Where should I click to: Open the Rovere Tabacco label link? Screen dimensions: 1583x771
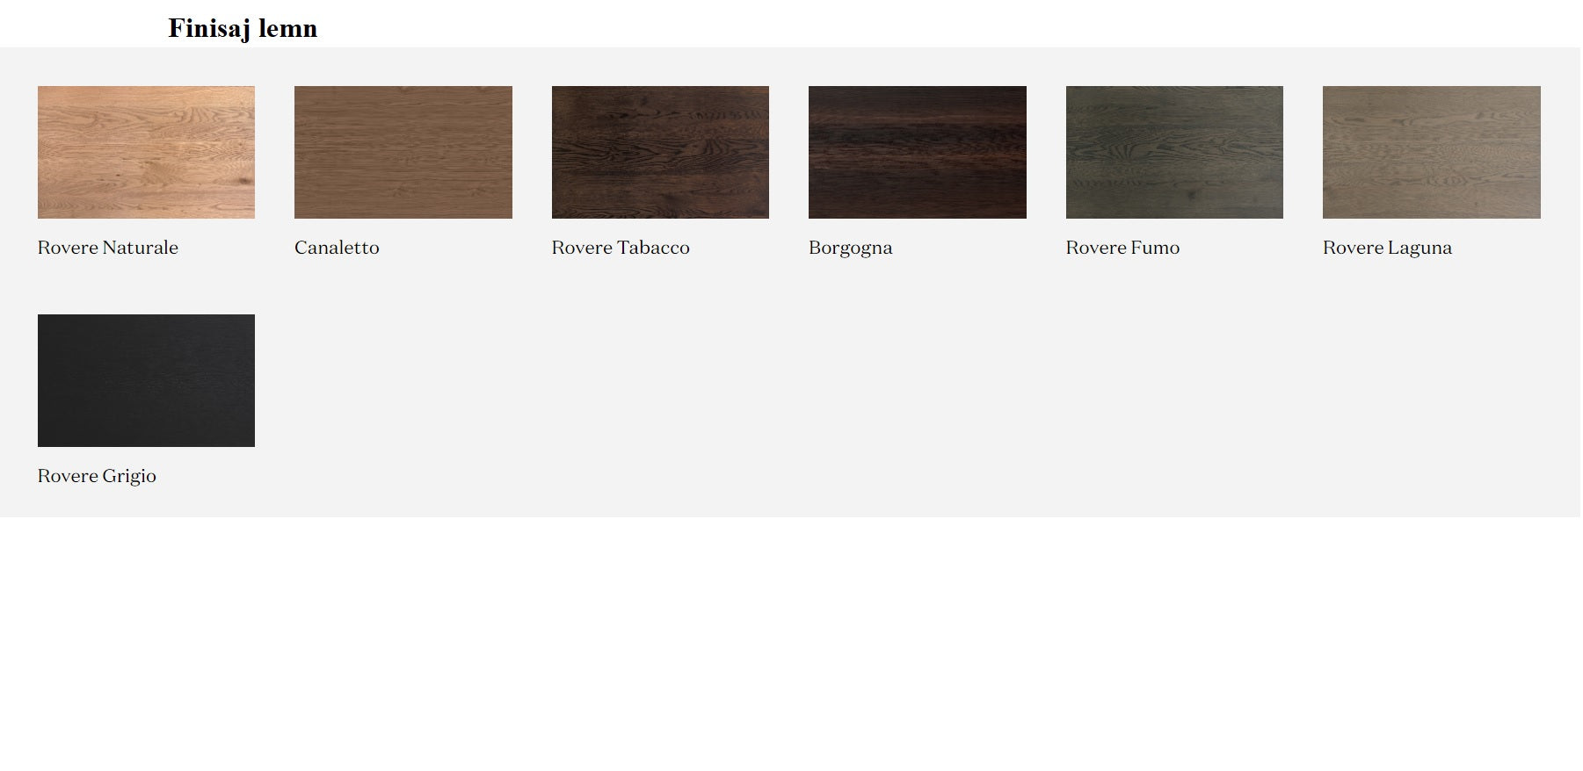click(x=621, y=248)
